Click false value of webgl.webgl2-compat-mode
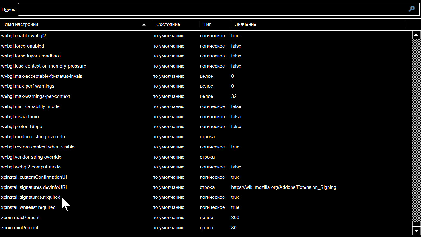Screen dimensions: 421x237 coord(236,167)
